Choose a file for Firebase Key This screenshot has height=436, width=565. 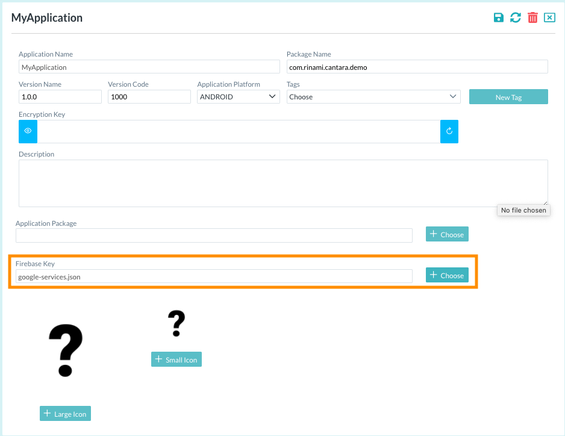click(x=447, y=275)
